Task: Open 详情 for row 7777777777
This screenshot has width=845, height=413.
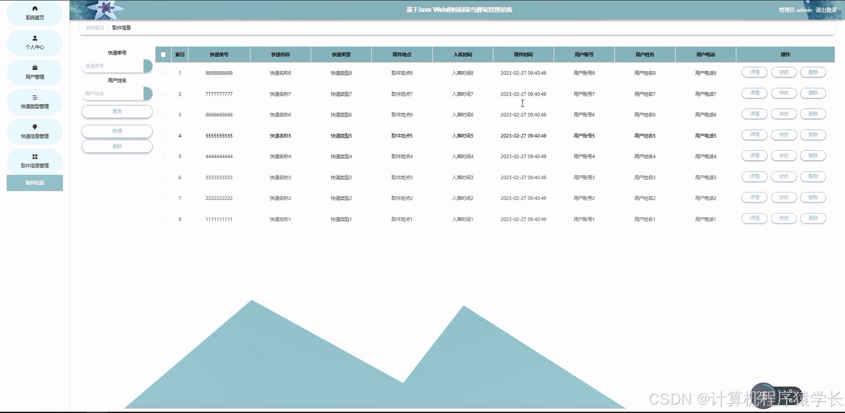Action: click(754, 93)
